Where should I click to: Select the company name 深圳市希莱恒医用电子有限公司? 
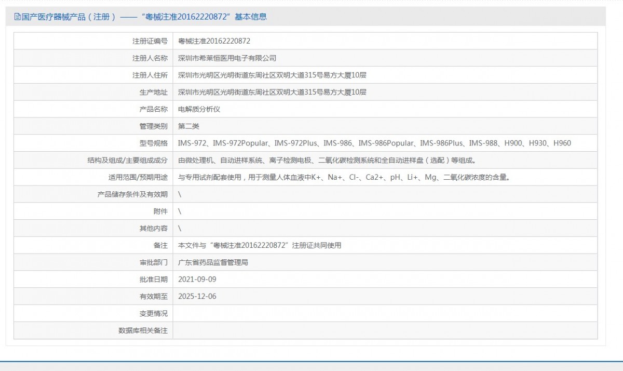coord(227,58)
